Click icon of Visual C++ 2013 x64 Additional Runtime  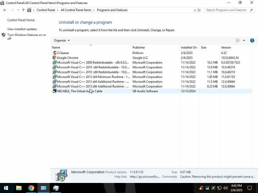[54, 82]
